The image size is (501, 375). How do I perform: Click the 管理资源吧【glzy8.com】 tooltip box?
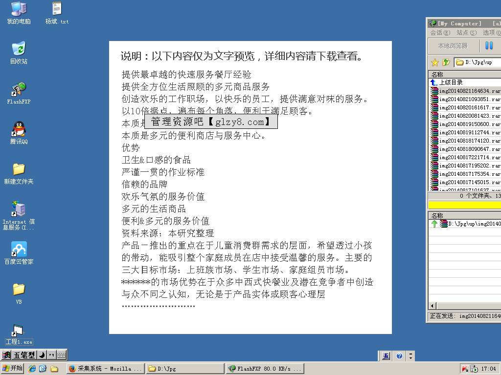(x=211, y=122)
